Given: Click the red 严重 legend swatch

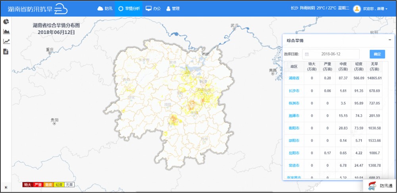Looking at the screenshot, I should [38, 185].
